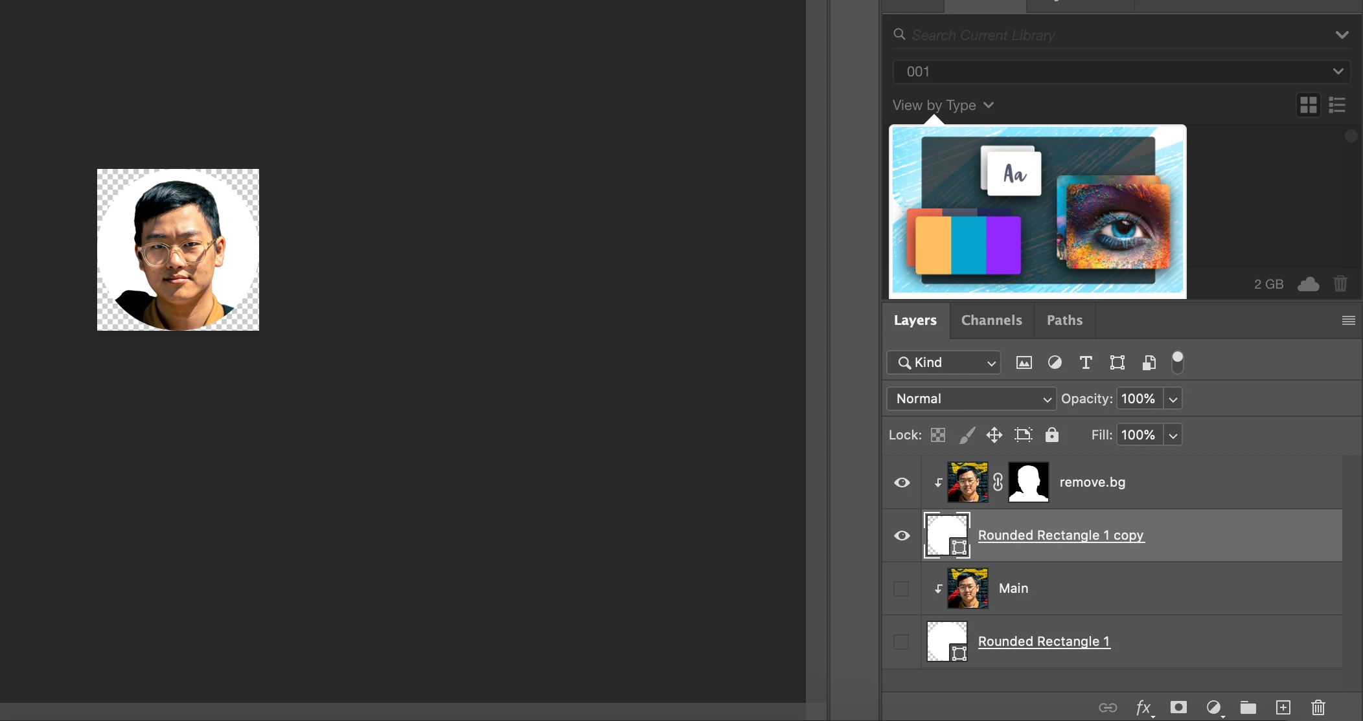Open the Normal blend mode dropdown
The image size is (1363, 721).
(970, 399)
